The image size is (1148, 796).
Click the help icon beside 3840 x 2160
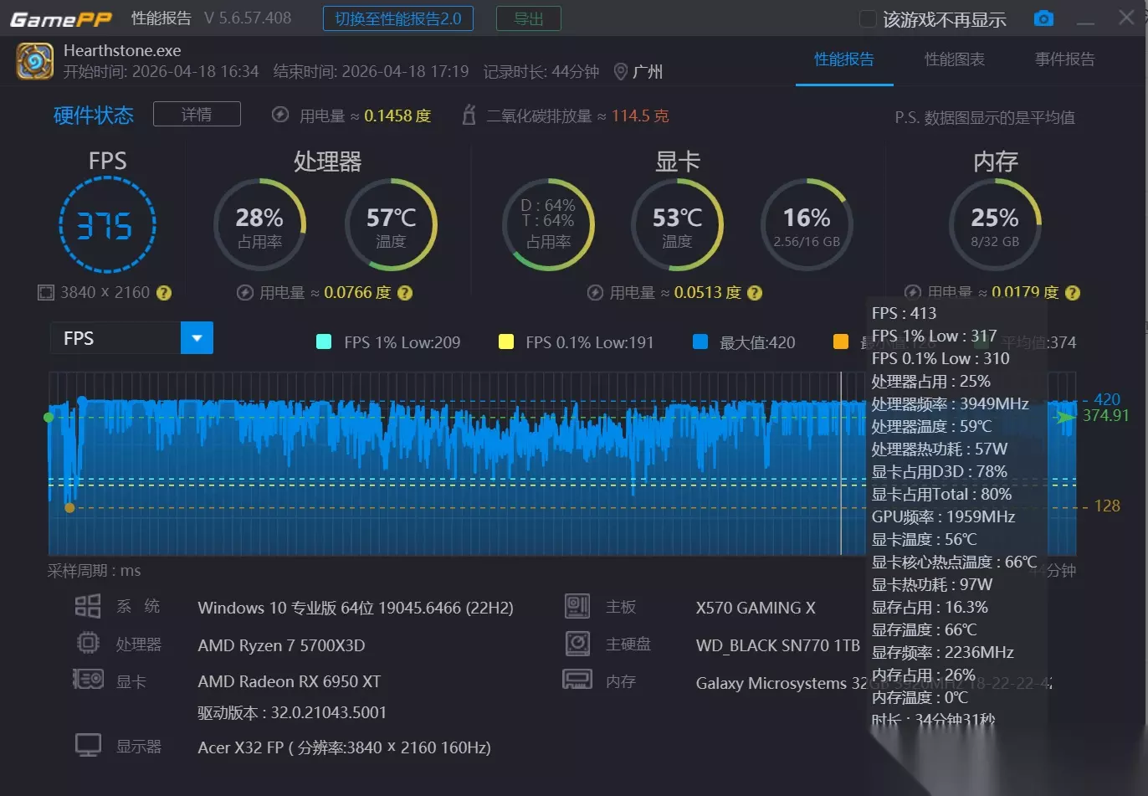(x=164, y=293)
